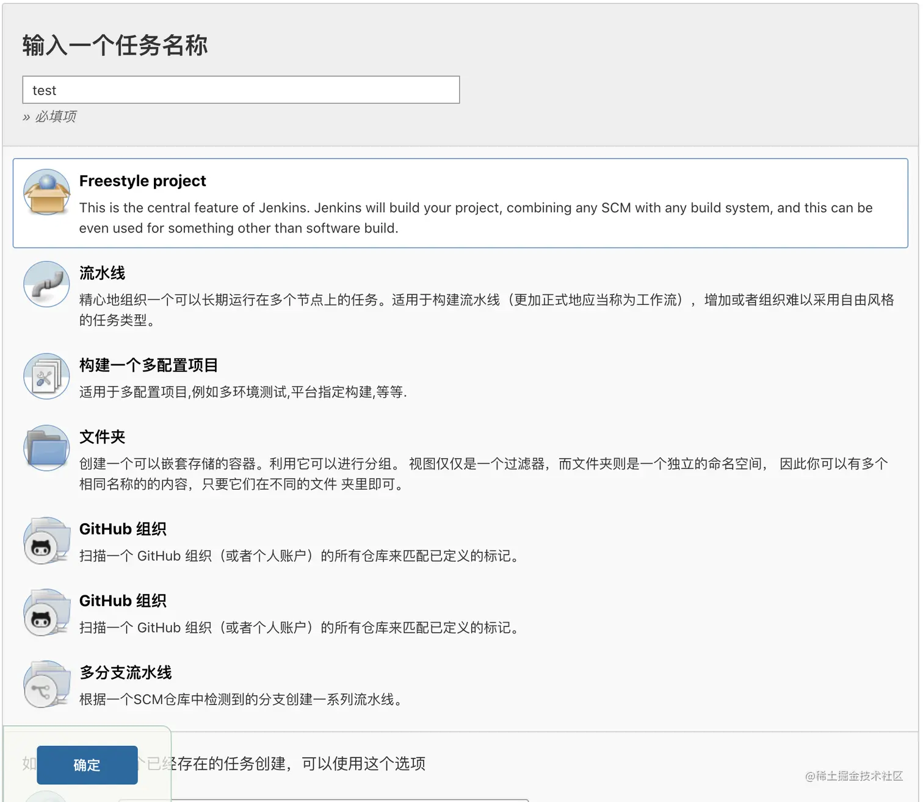Click the 文件夹 description starting 创建一个可以嵌套
Image resolution: width=923 pixels, height=802 pixels.
(x=483, y=474)
